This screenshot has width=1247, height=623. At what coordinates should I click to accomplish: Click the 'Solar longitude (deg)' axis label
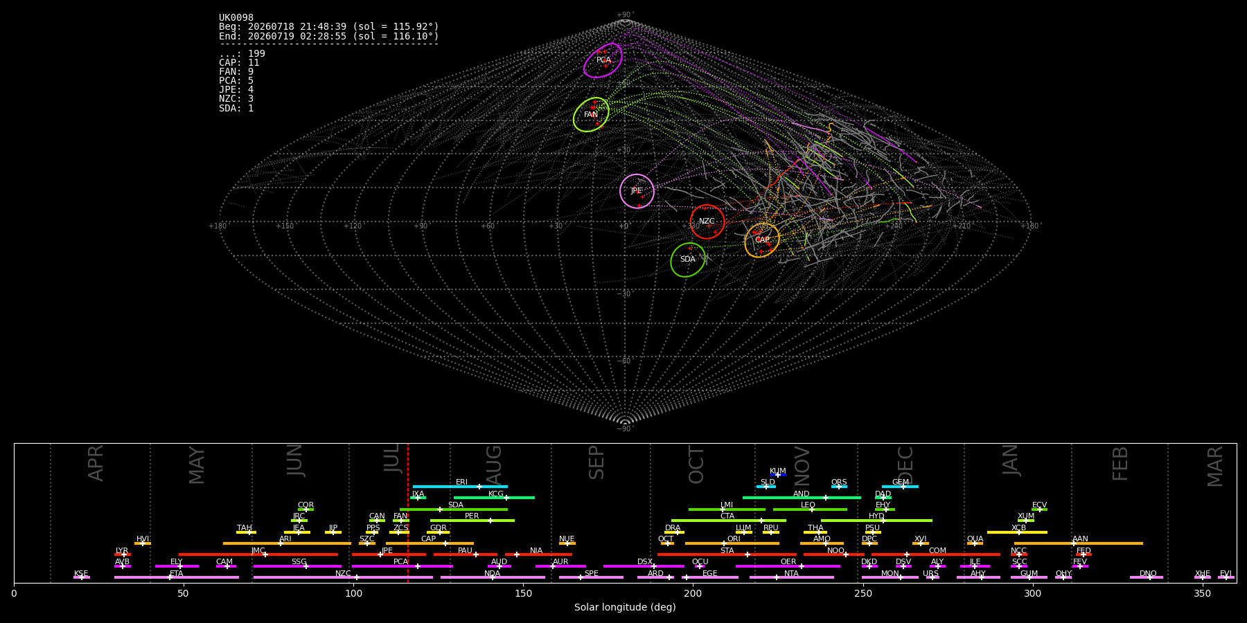(x=625, y=607)
